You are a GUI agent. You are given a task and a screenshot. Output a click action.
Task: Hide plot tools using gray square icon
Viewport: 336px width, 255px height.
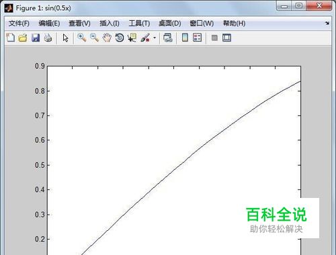tap(214, 38)
